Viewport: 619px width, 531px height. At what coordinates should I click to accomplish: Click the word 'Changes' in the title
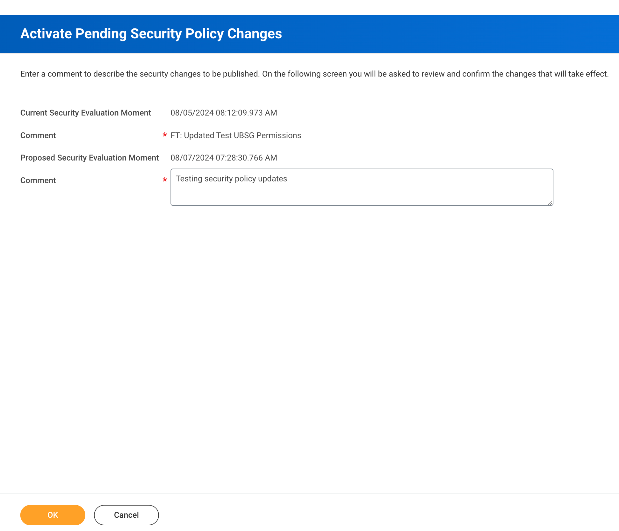(254, 34)
